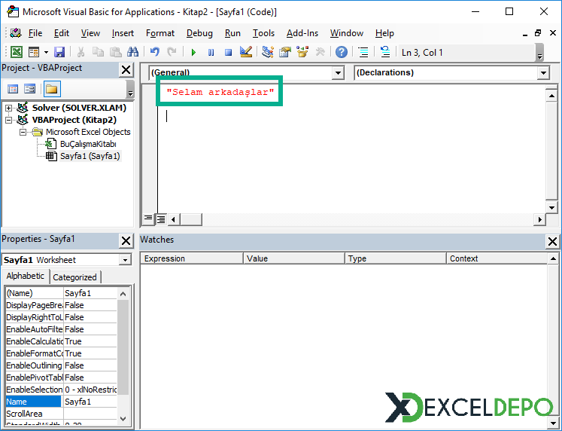Open the Insert menu
562x431 pixels.
[123, 33]
